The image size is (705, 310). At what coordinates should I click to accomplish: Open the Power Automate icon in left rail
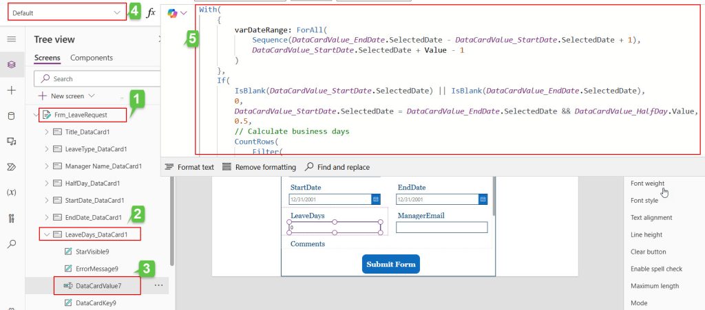(x=12, y=167)
